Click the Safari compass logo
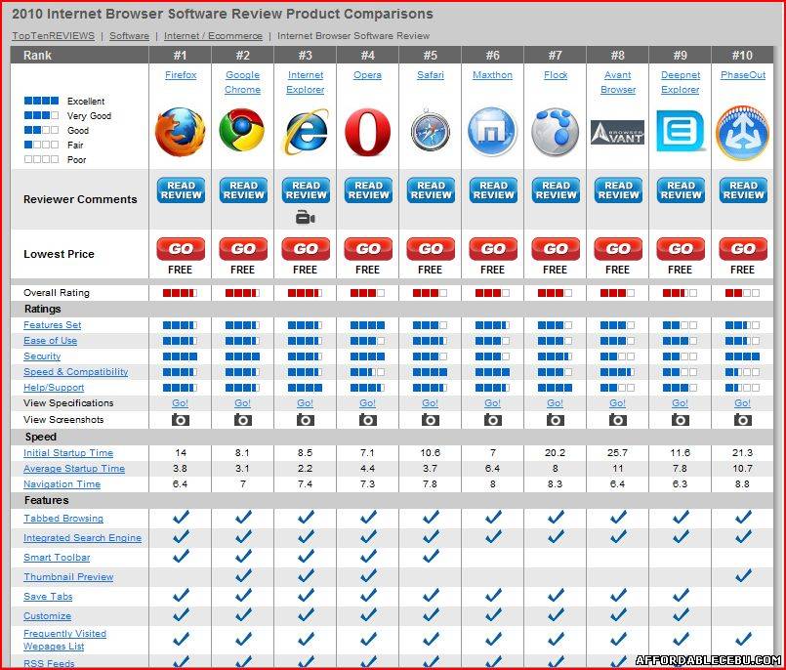This screenshot has width=786, height=670. 430,131
